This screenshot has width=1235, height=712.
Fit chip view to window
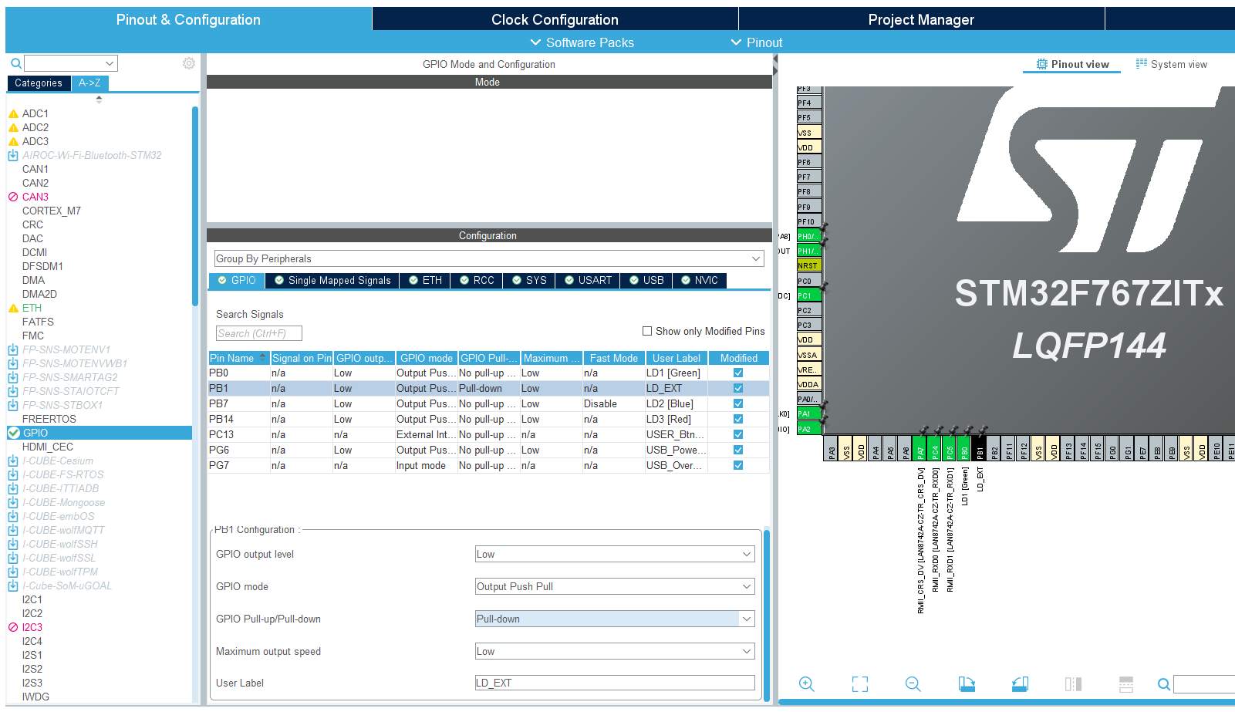(860, 683)
